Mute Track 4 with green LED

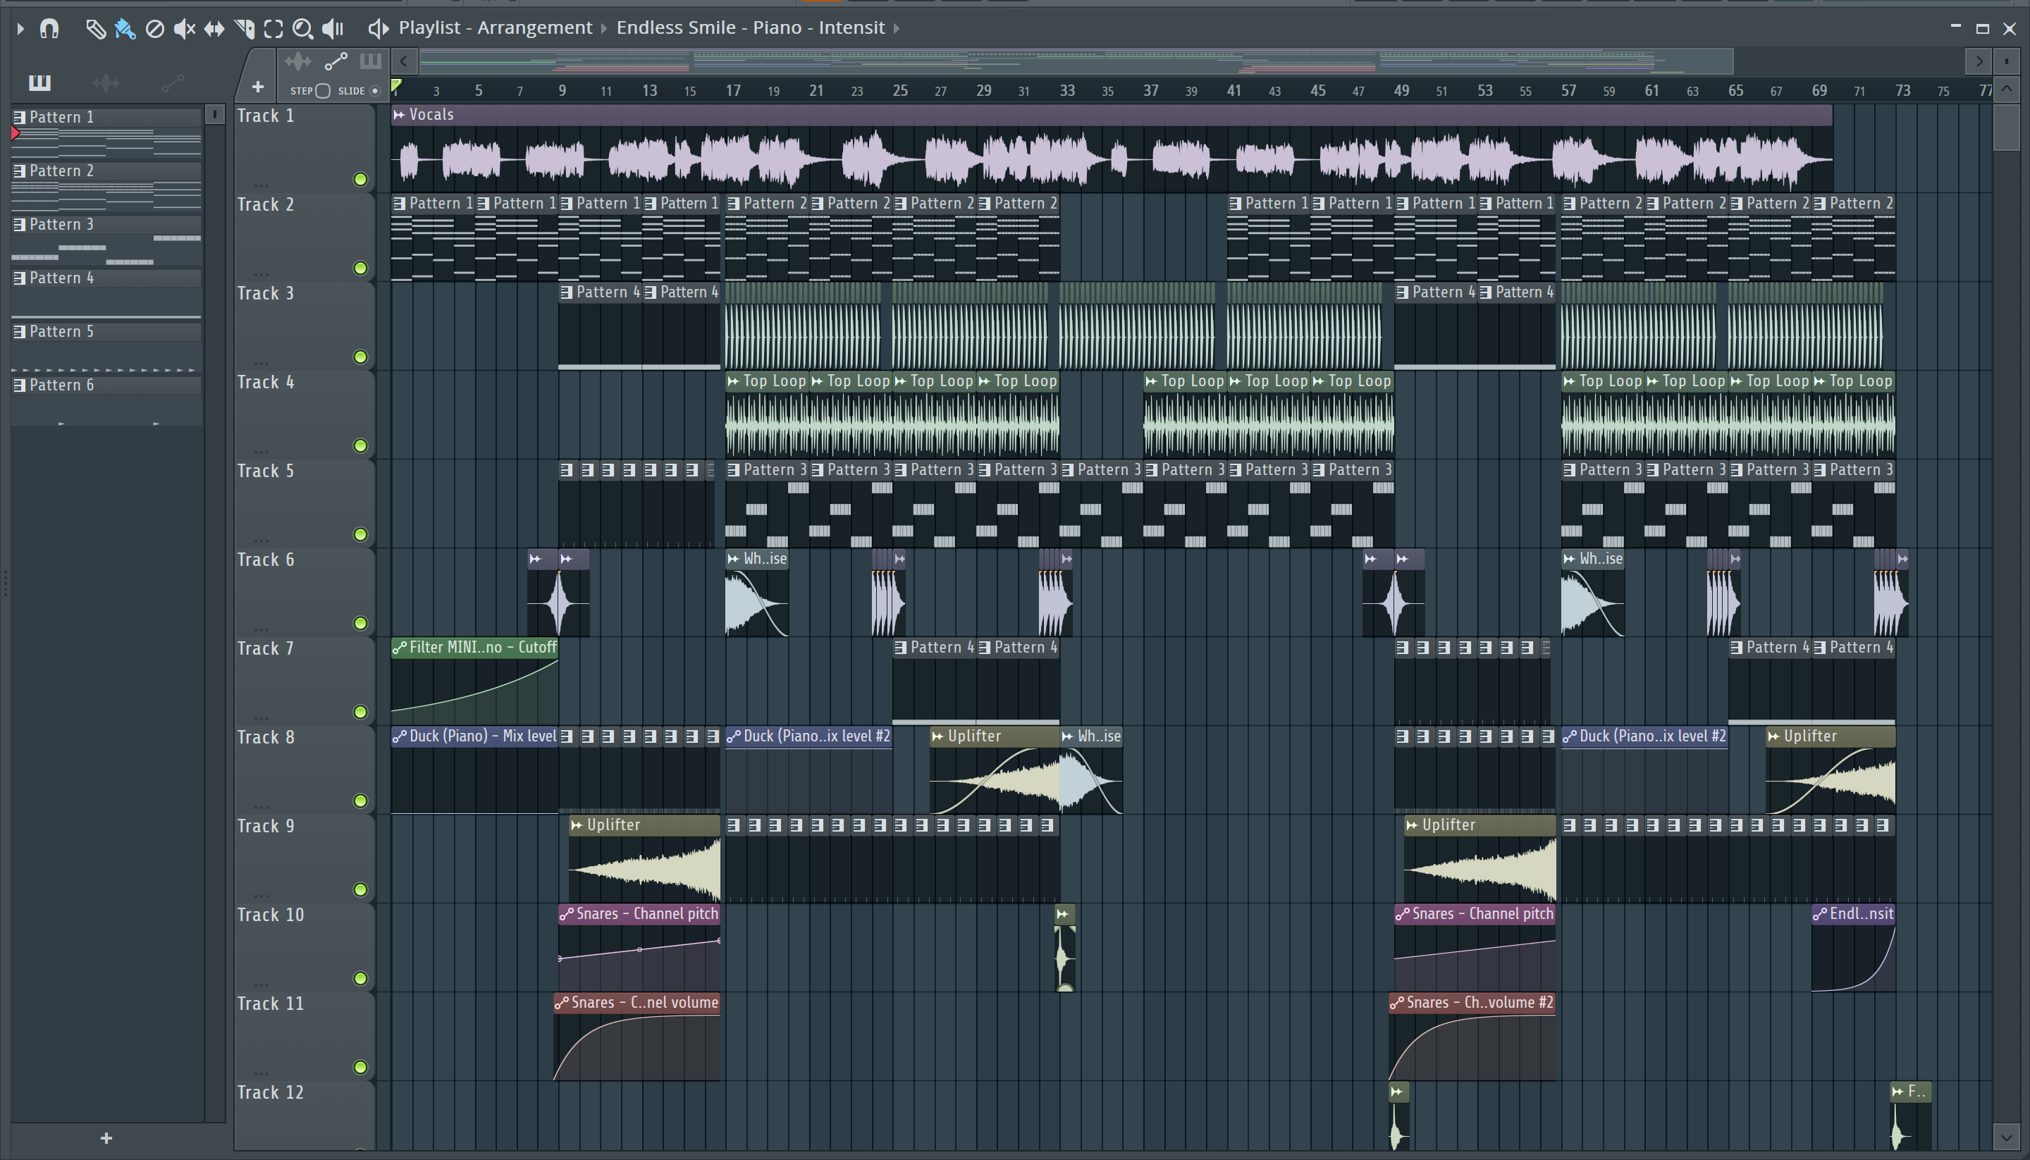[x=360, y=446]
